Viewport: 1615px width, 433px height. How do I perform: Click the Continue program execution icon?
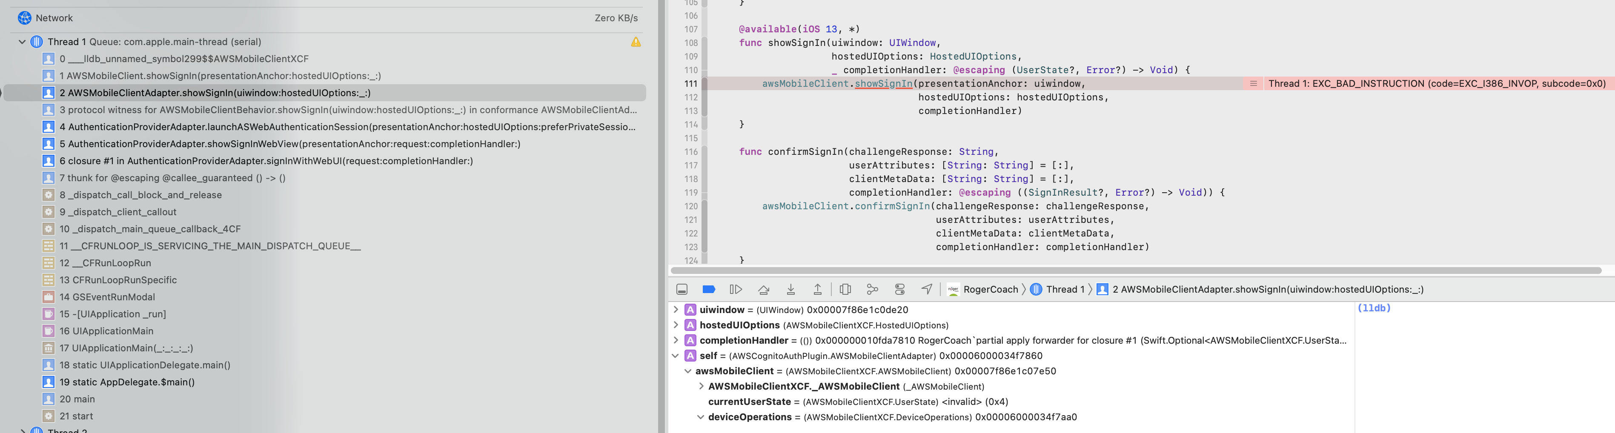coord(735,289)
